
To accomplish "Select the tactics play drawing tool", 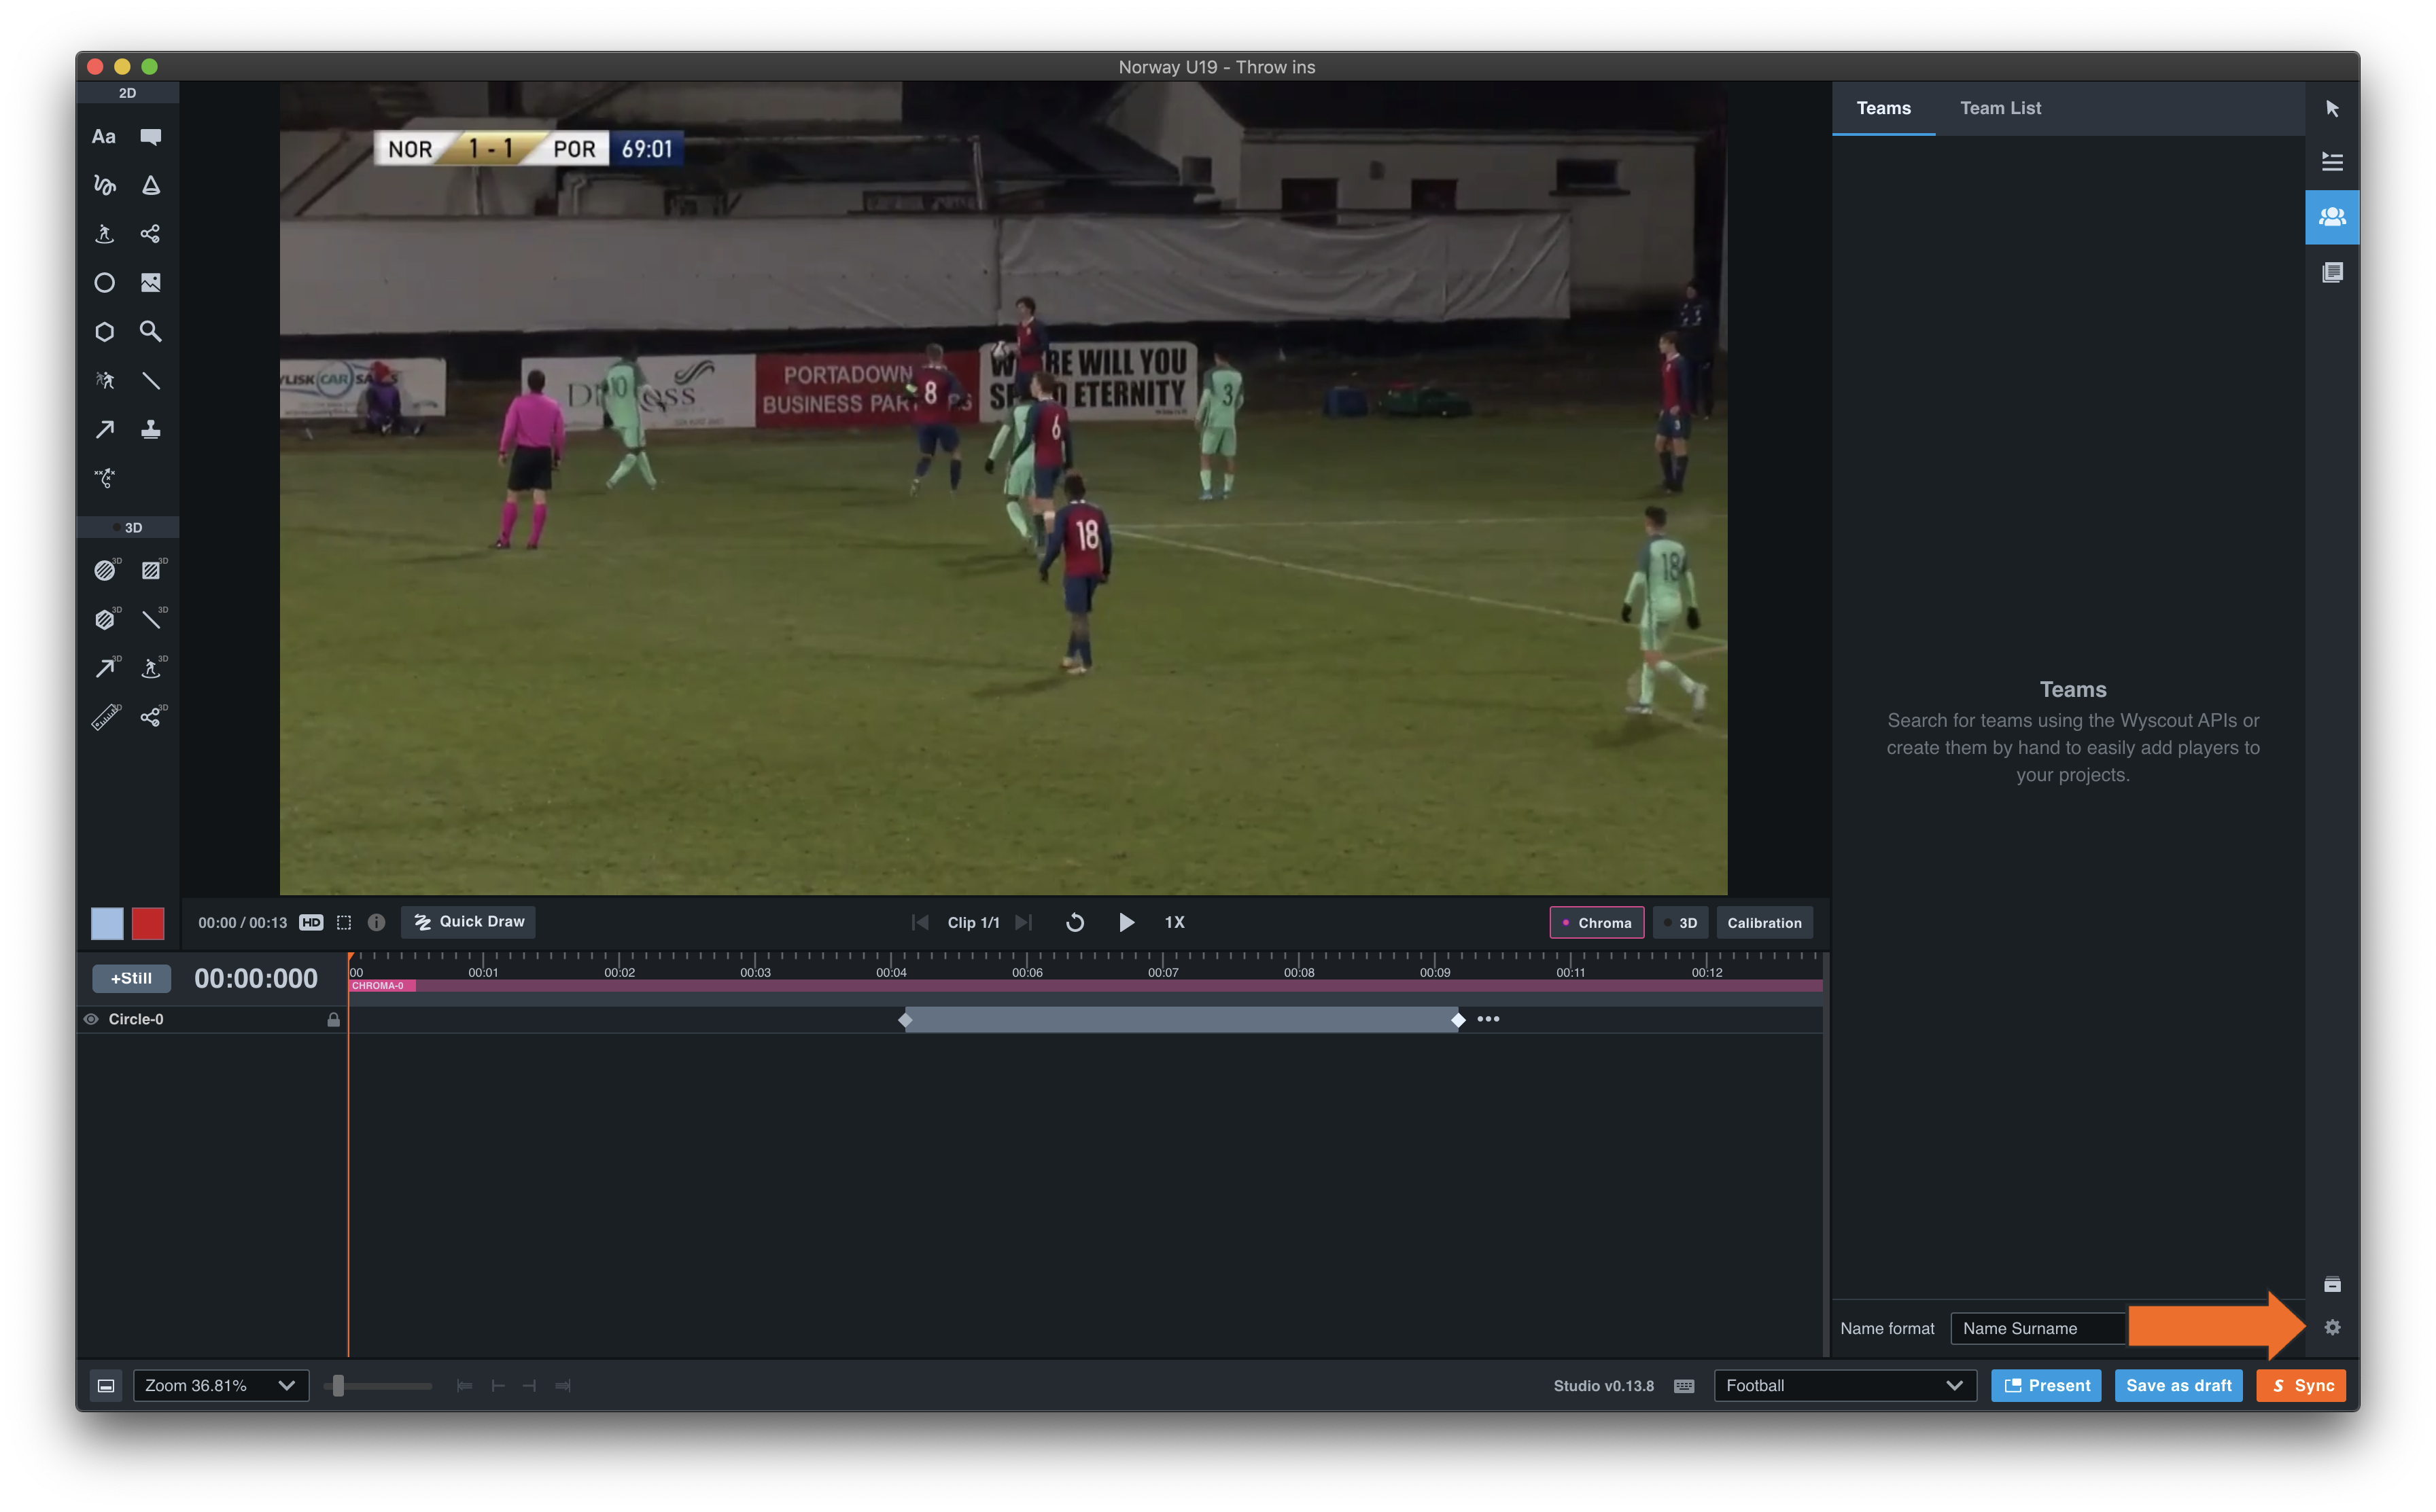I will point(104,477).
